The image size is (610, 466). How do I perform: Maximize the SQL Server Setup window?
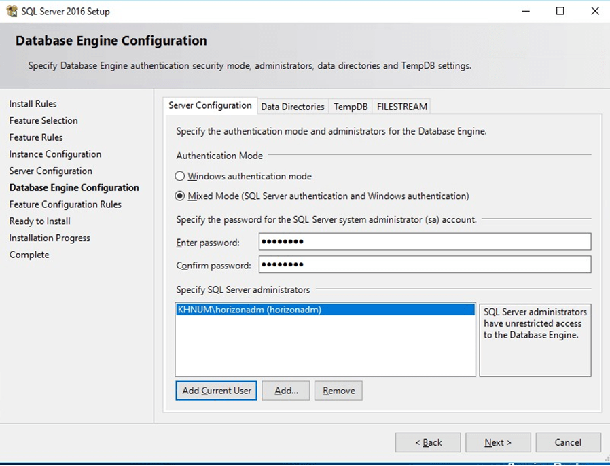pyautogui.click(x=560, y=11)
